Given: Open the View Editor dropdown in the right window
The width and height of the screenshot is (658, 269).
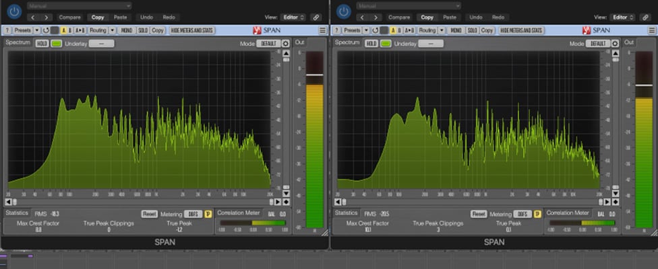Looking at the screenshot, I should [623, 17].
